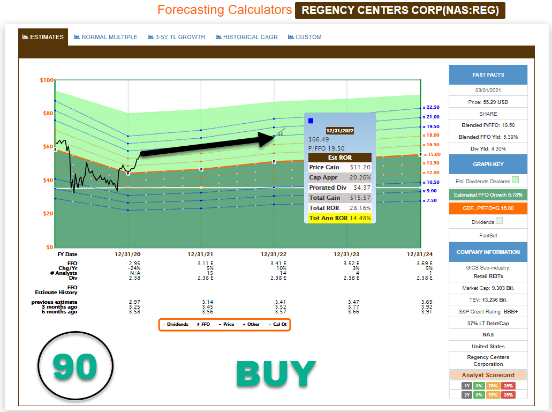This screenshot has width=552, height=412.
Task: Click the Tot Ann ROR 14.48% row
Action: pos(340,219)
